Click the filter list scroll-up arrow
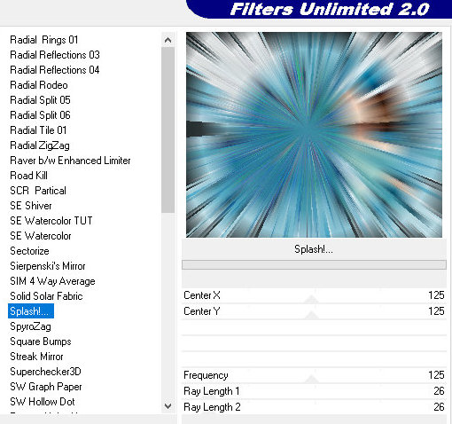452x424 pixels. point(168,40)
